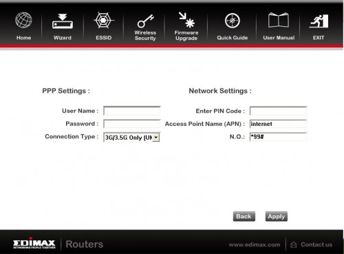Click the Back button
344x254 pixels.
[x=244, y=216]
